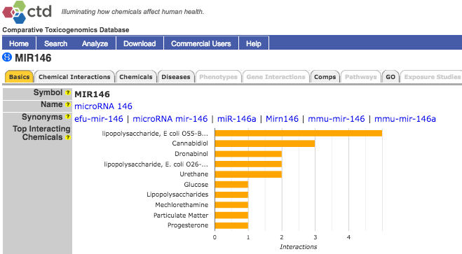Open the Search menu
Image resolution: width=462 pixels, height=254 pixels.
point(55,43)
